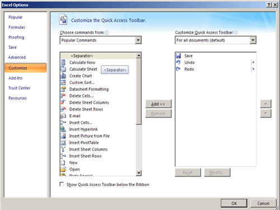Viewport: 280px width, 210px height.
Task: Click the commands list scrollbar thumb
Action: click(138, 91)
